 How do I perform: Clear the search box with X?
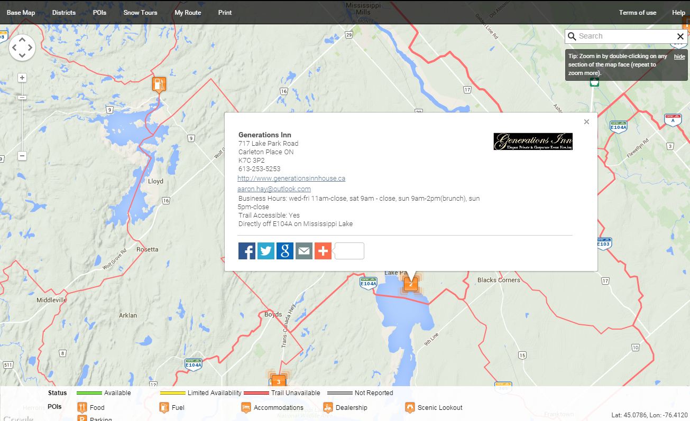point(680,36)
